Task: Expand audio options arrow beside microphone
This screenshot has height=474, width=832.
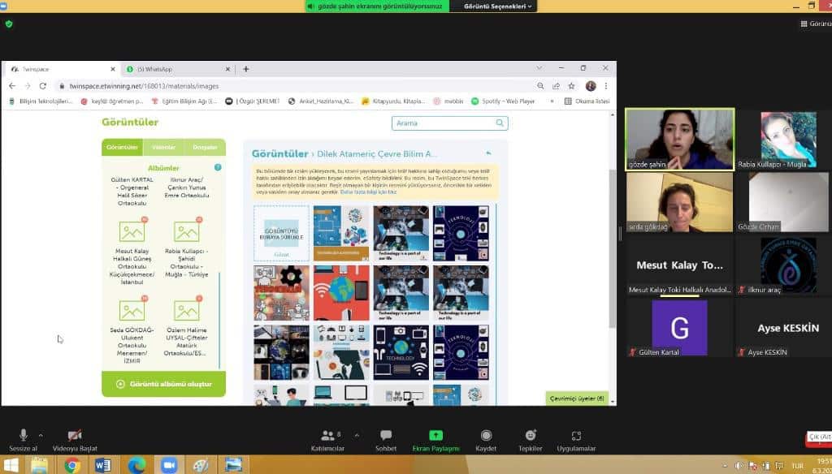Action: tap(41, 435)
